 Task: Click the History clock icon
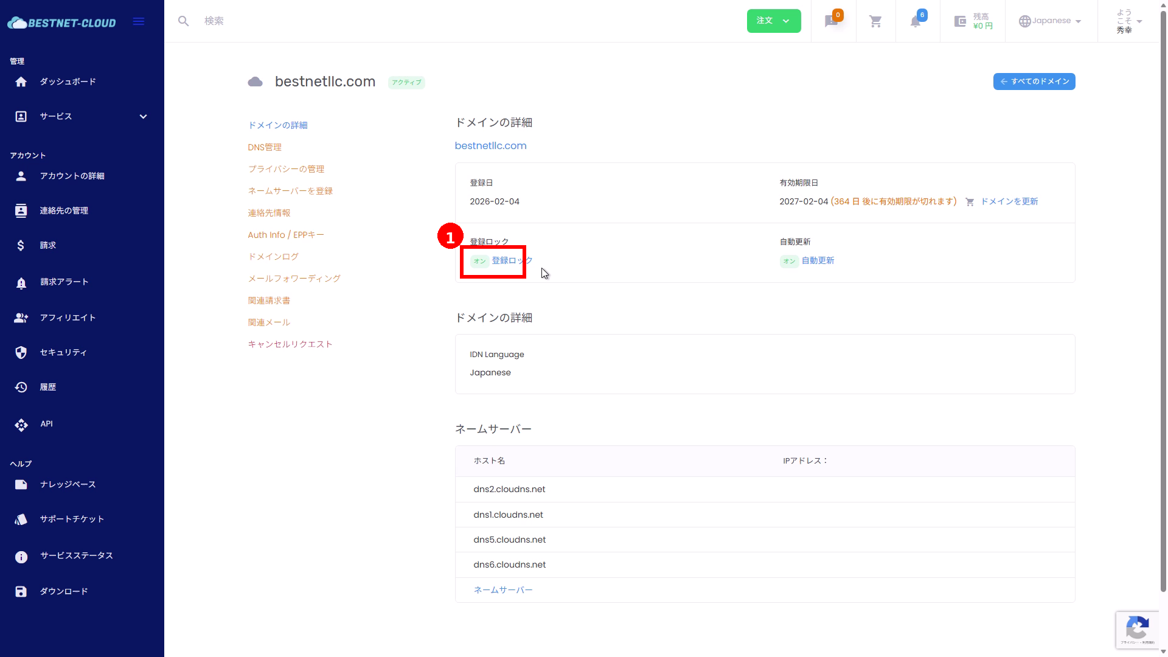tap(21, 388)
